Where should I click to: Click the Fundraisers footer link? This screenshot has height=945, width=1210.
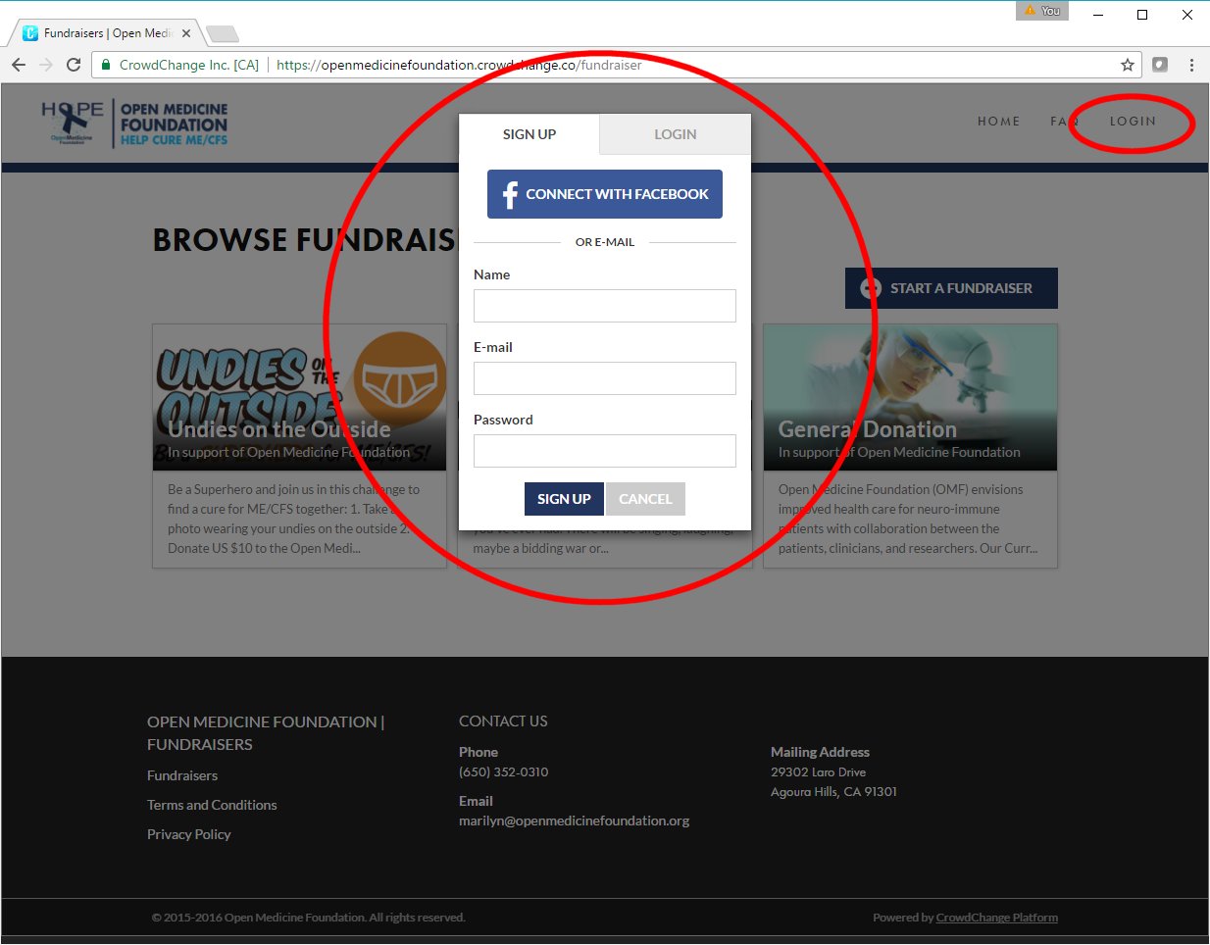coord(182,775)
